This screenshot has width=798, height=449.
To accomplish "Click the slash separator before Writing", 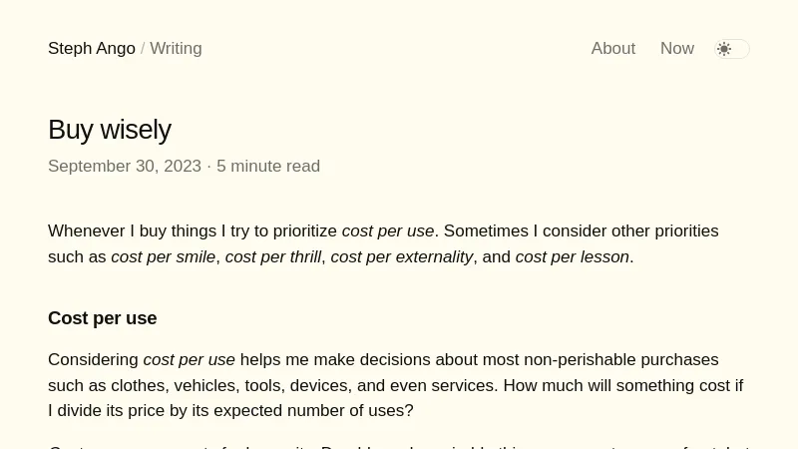I will 143,49.
